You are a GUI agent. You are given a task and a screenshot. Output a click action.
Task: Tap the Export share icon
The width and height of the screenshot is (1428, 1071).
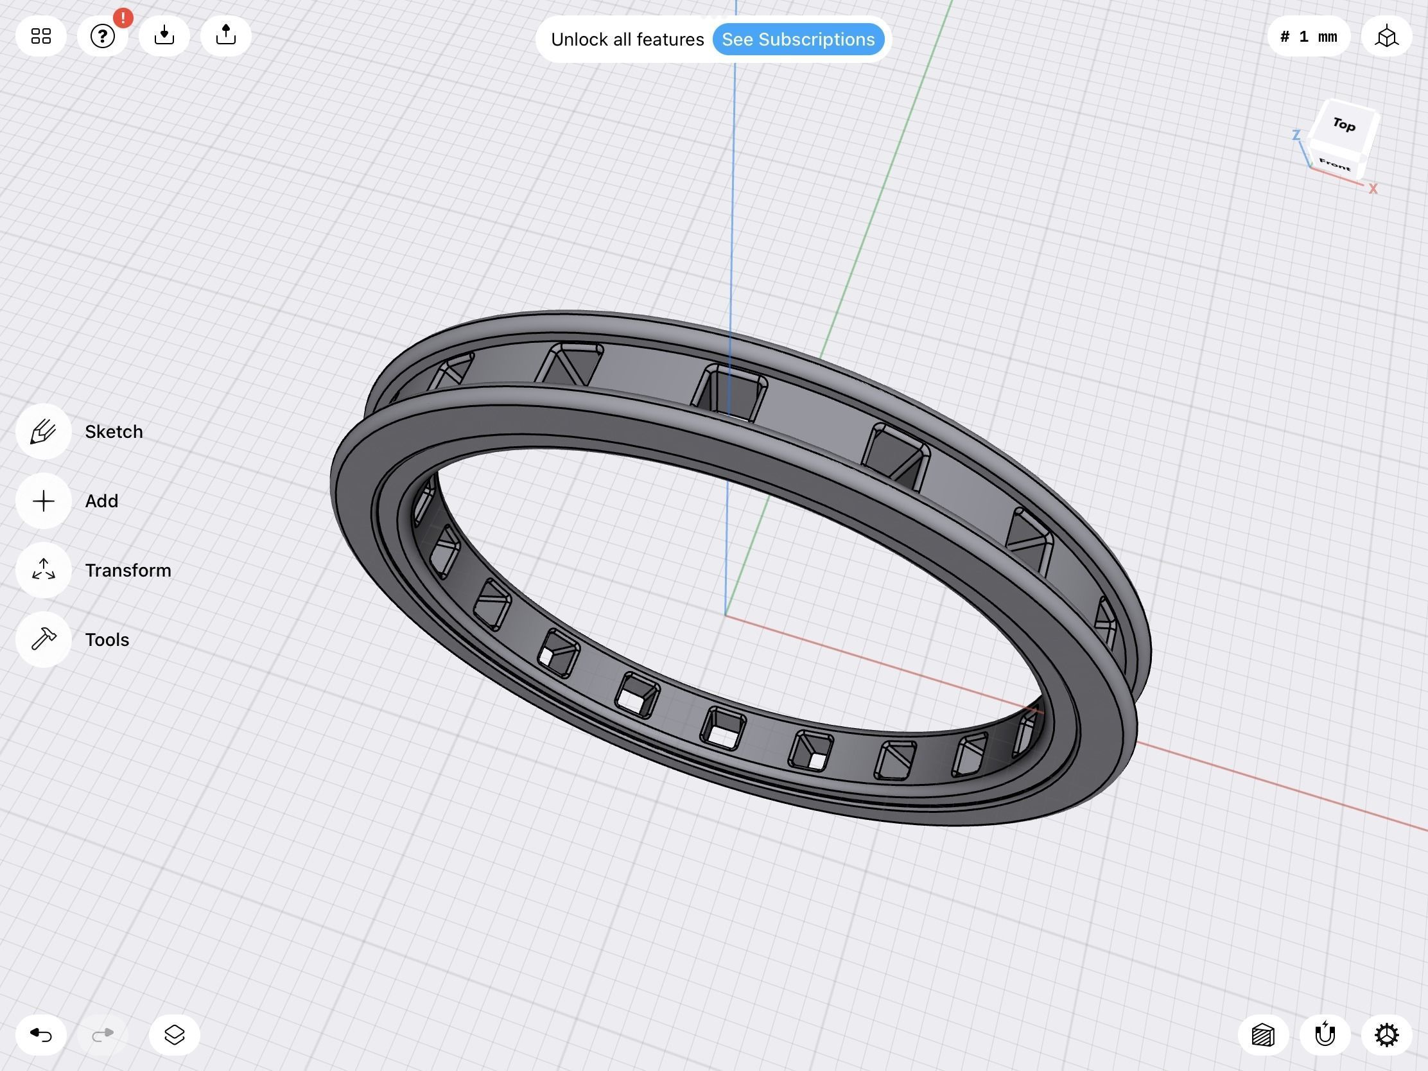coord(225,36)
